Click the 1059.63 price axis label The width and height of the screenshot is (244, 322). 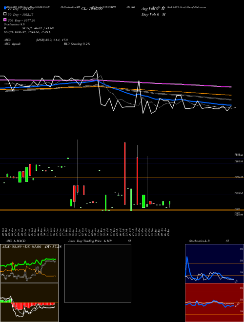239,193
